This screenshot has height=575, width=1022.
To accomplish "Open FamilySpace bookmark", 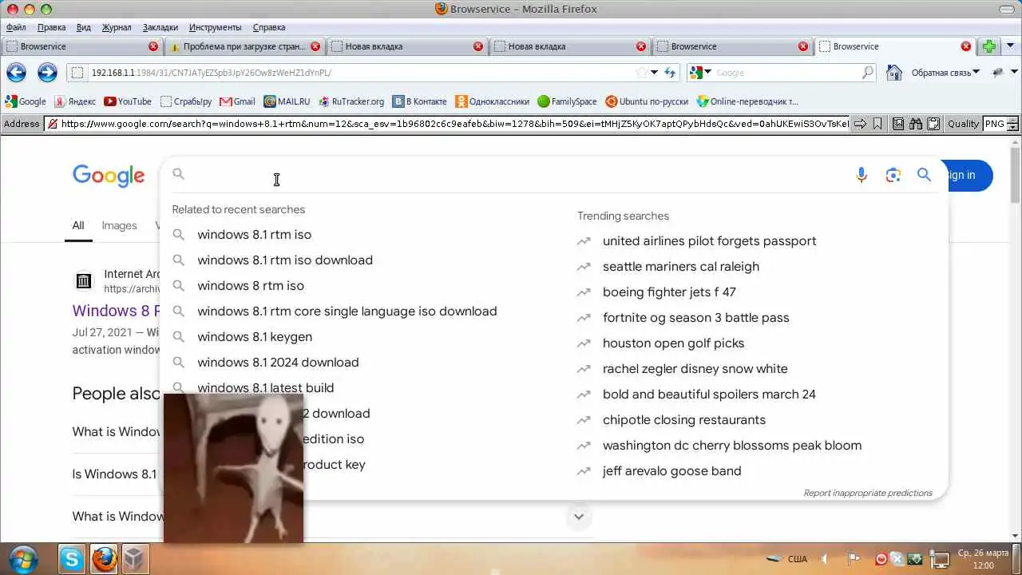I will (567, 101).
